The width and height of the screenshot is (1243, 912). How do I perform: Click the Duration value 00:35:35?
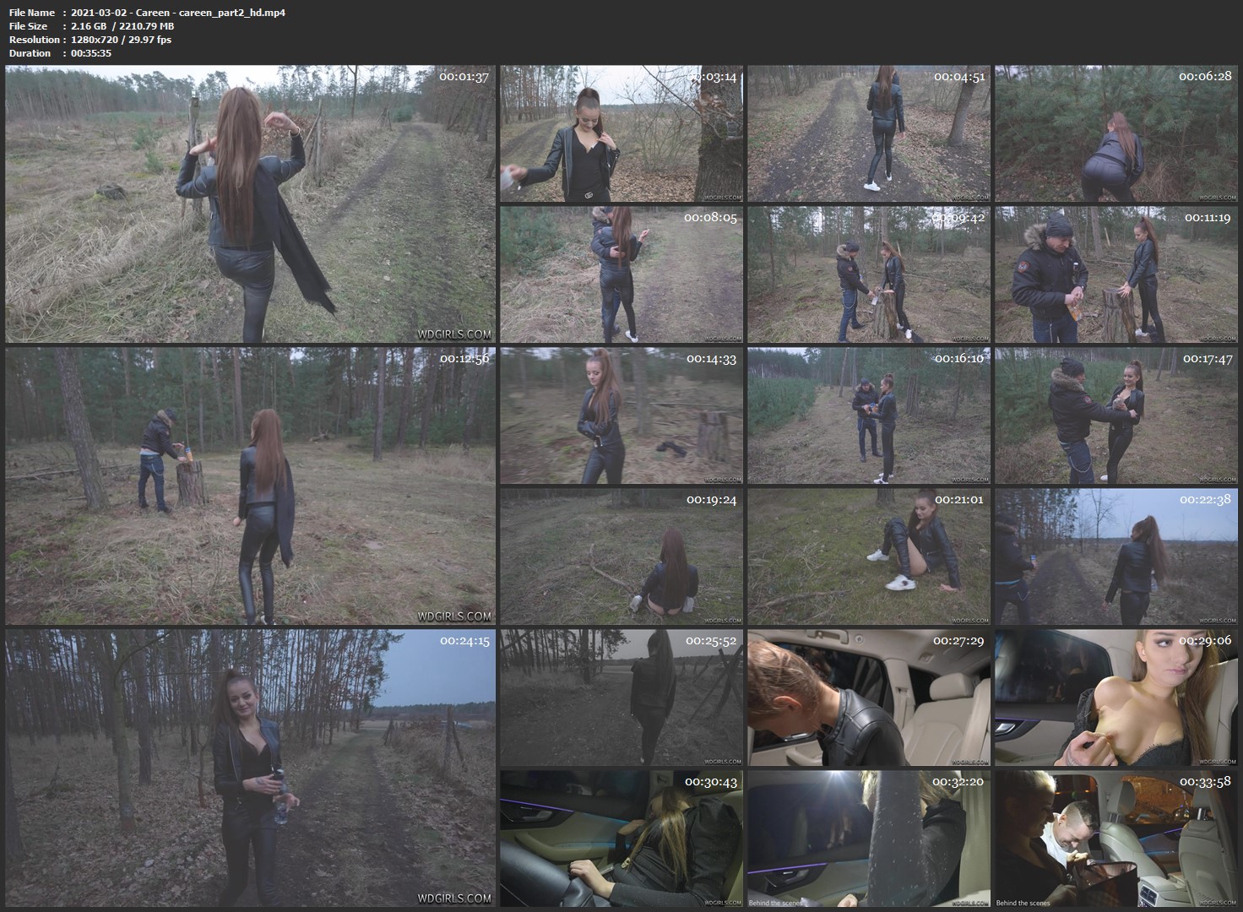pos(91,53)
